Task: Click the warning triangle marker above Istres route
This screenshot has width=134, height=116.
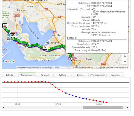Action: [x=5, y=26]
